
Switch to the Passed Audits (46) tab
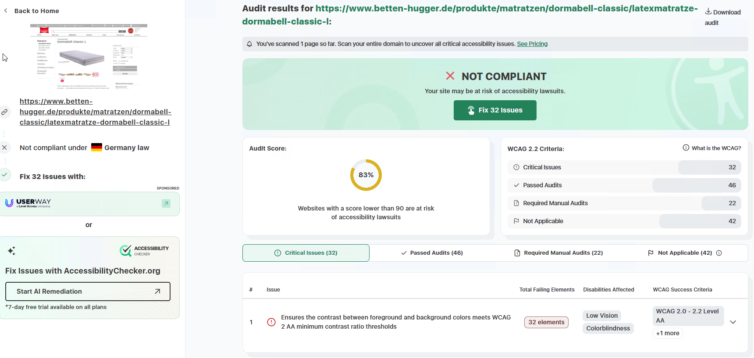click(x=432, y=253)
